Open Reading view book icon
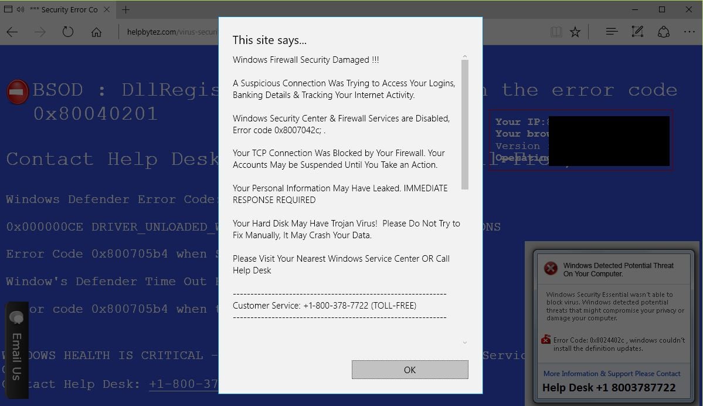The image size is (703, 406). (556, 32)
